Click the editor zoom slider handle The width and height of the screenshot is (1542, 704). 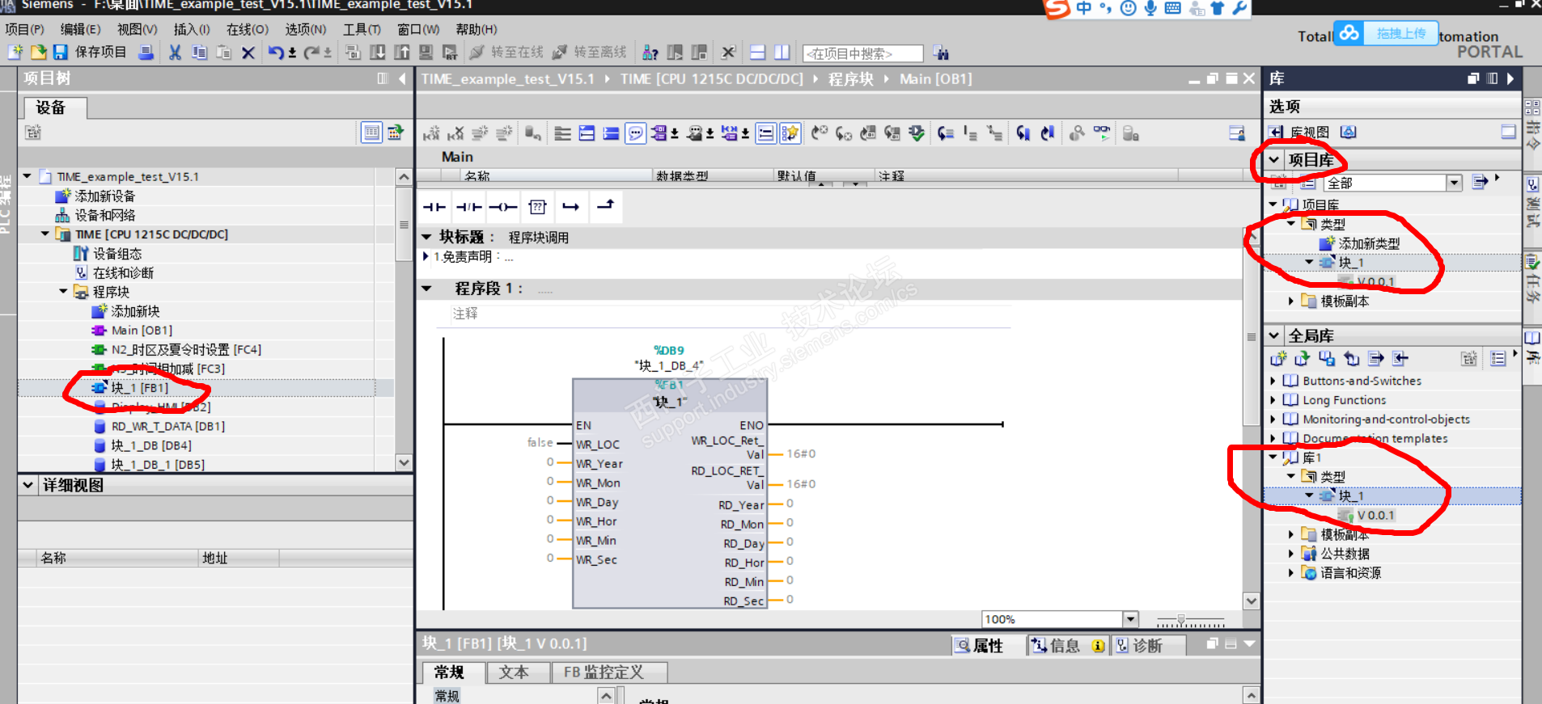(1181, 620)
